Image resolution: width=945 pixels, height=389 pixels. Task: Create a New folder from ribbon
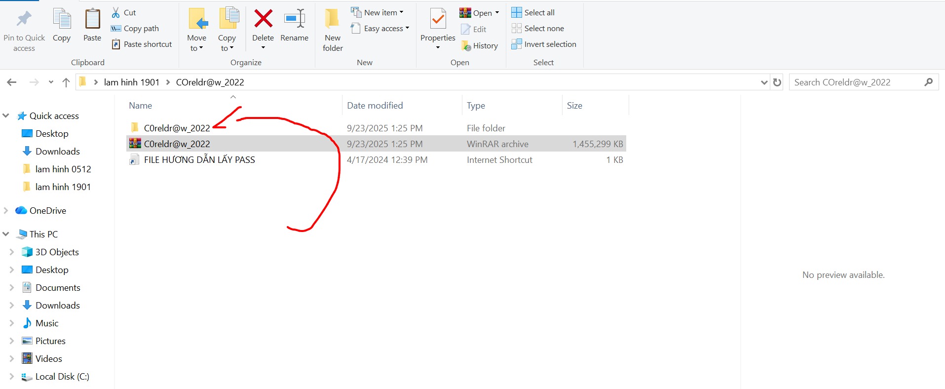[333, 29]
